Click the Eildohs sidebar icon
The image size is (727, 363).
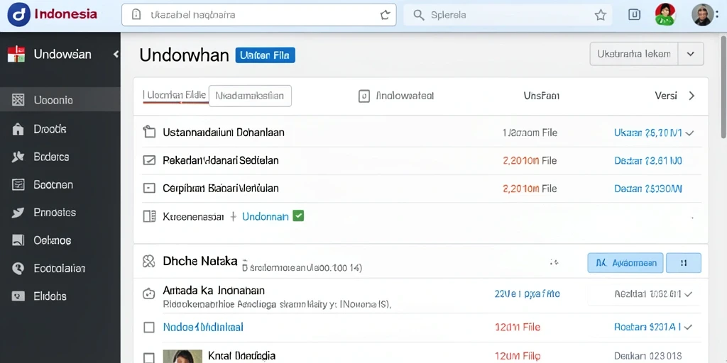[18, 296]
